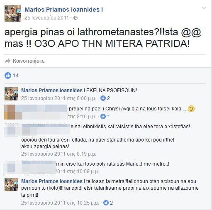
Task: Click the share arrow icon
Action: click(7, 61)
